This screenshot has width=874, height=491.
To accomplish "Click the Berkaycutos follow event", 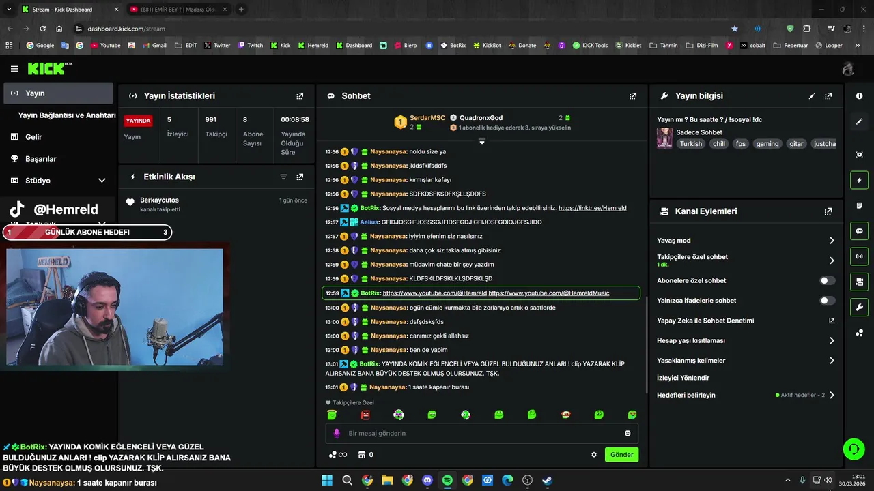I will coord(216,205).
